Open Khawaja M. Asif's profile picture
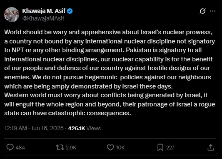 pyautogui.click(x=12, y=15)
